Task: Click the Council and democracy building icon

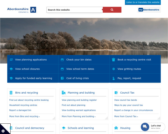Action: [x=11, y=128]
